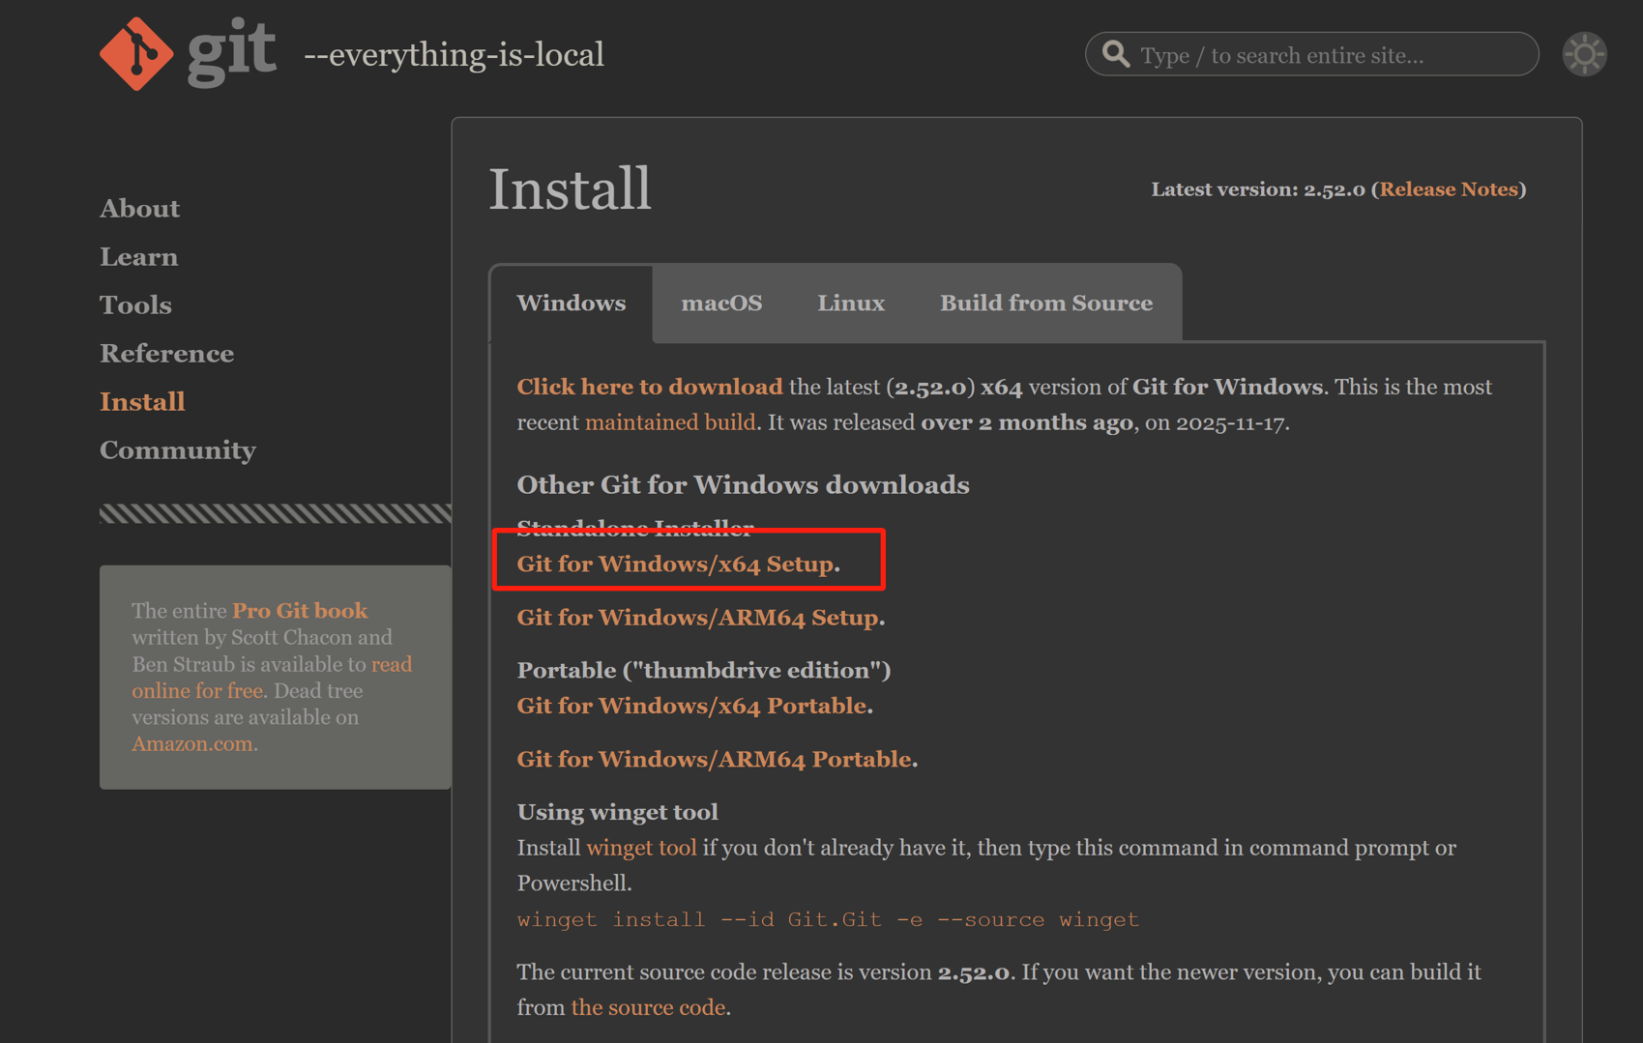Click the 'Other Git for Windows downloads' heading
The image size is (1643, 1043).
point(743,484)
